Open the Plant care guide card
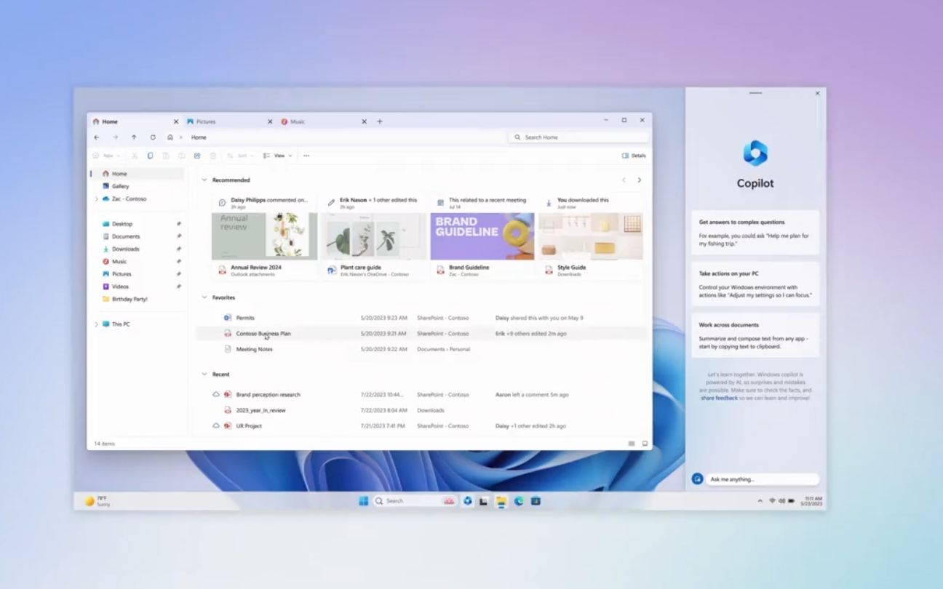 pyautogui.click(x=373, y=236)
